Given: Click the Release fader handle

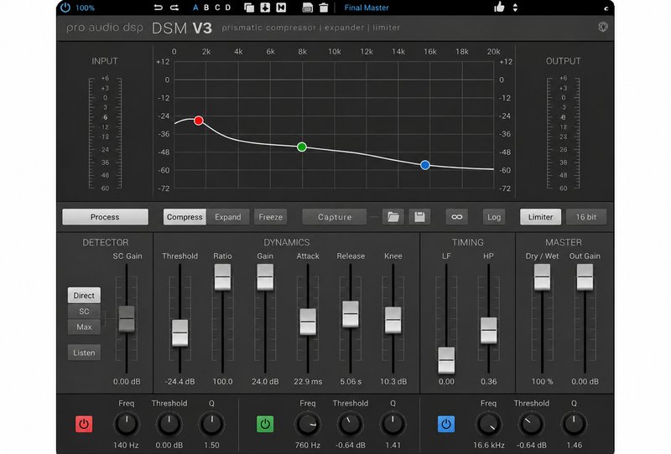Looking at the screenshot, I should click(351, 314).
